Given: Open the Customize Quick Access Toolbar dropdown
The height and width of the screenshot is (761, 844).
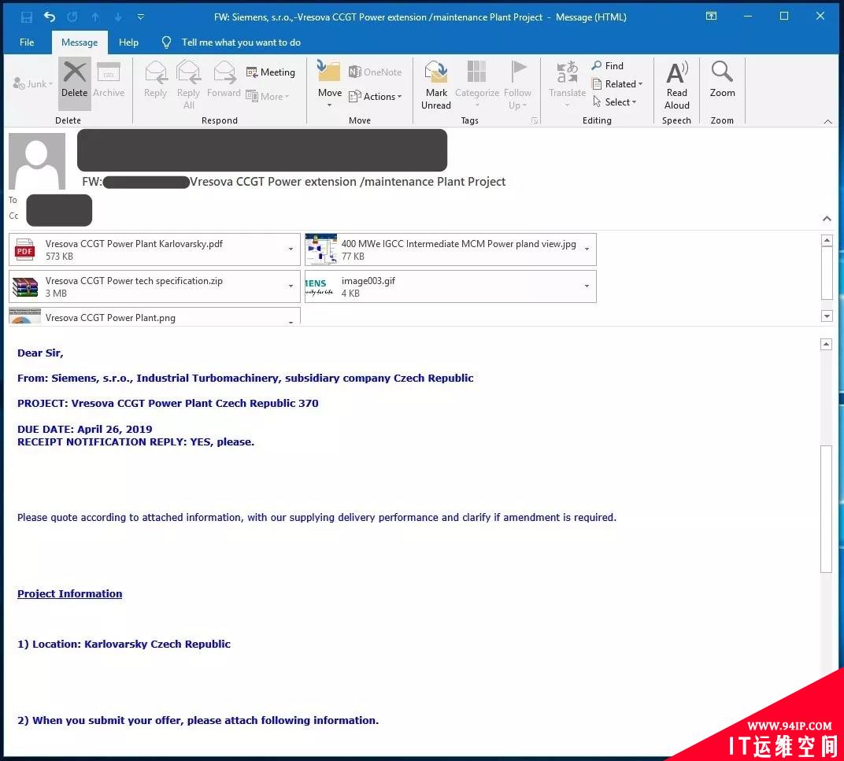Looking at the screenshot, I should click(x=140, y=17).
